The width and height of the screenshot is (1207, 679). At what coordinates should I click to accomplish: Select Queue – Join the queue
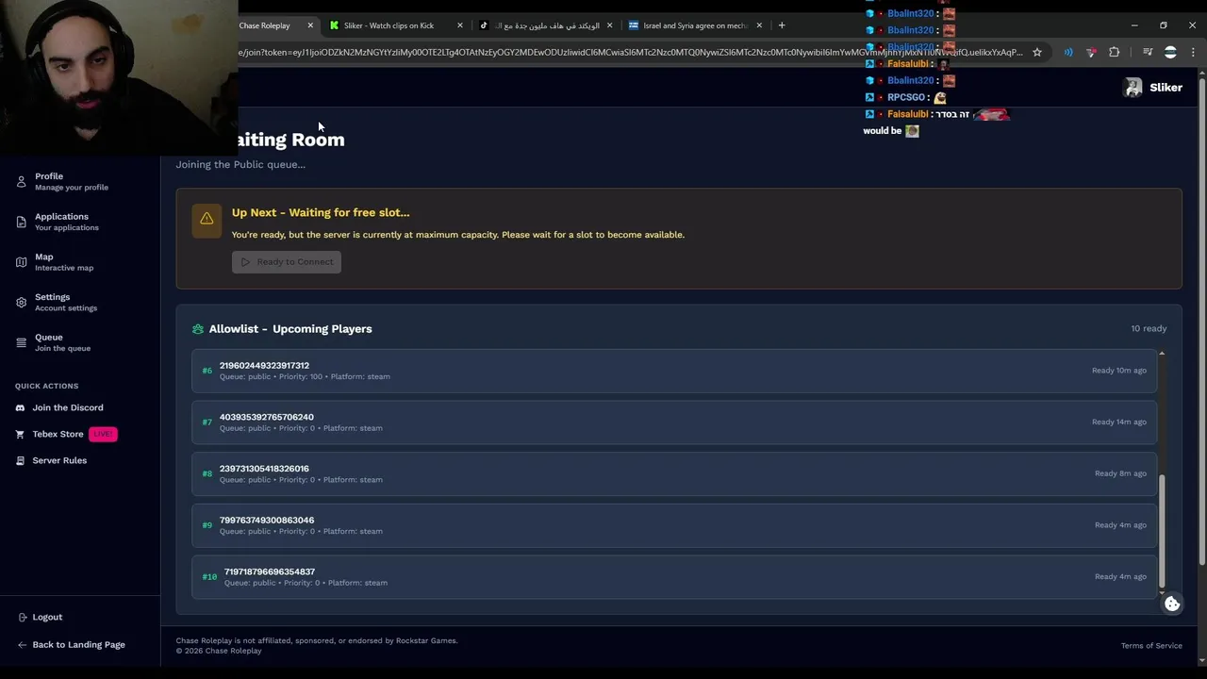click(x=62, y=342)
